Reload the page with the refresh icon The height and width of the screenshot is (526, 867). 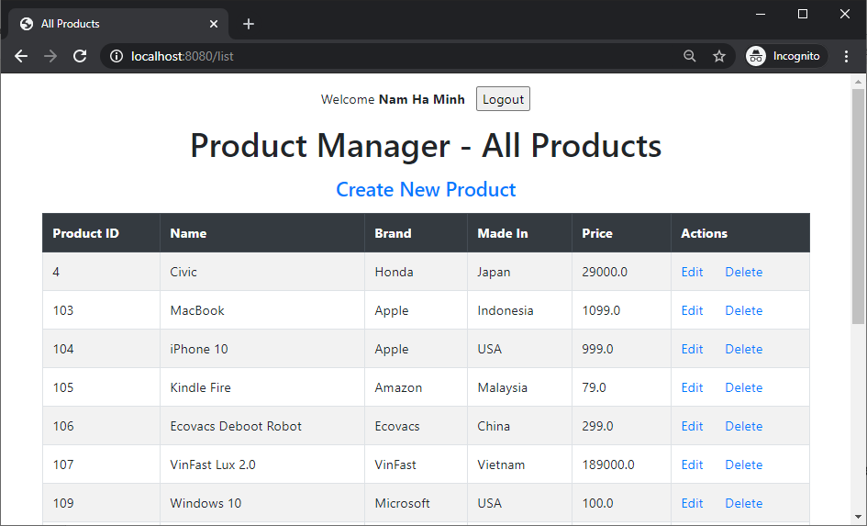point(80,56)
